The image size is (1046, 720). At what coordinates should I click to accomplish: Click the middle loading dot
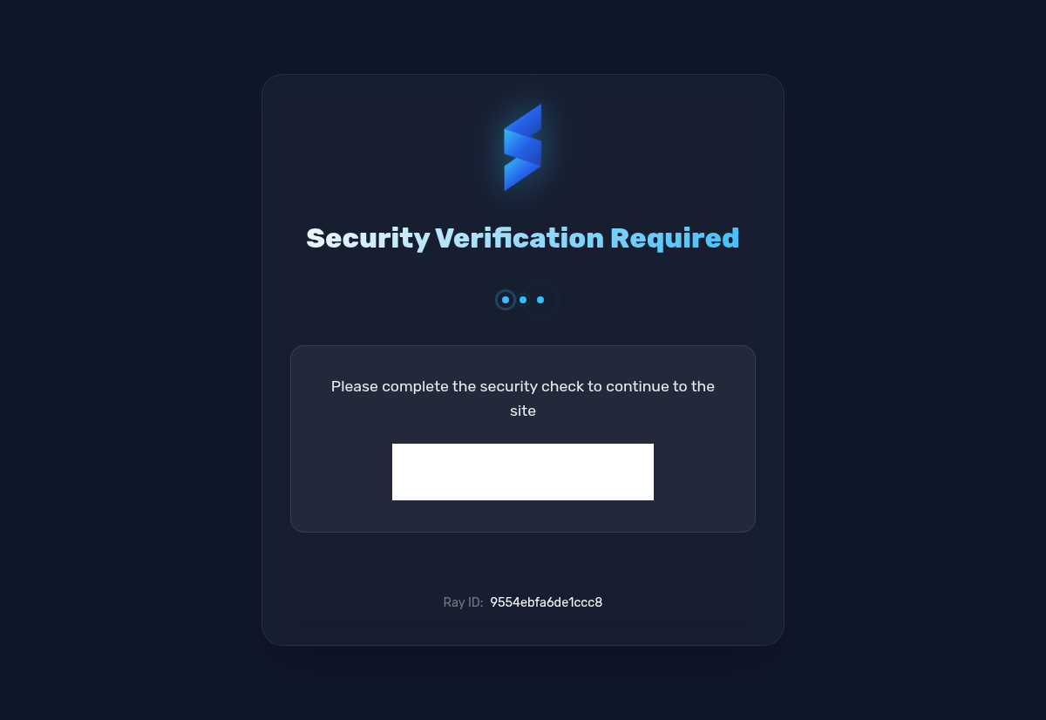click(x=523, y=300)
